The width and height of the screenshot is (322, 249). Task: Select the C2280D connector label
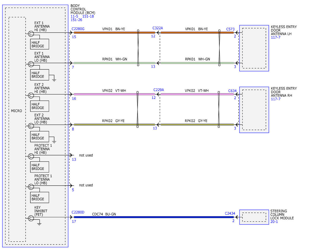click(78, 212)
